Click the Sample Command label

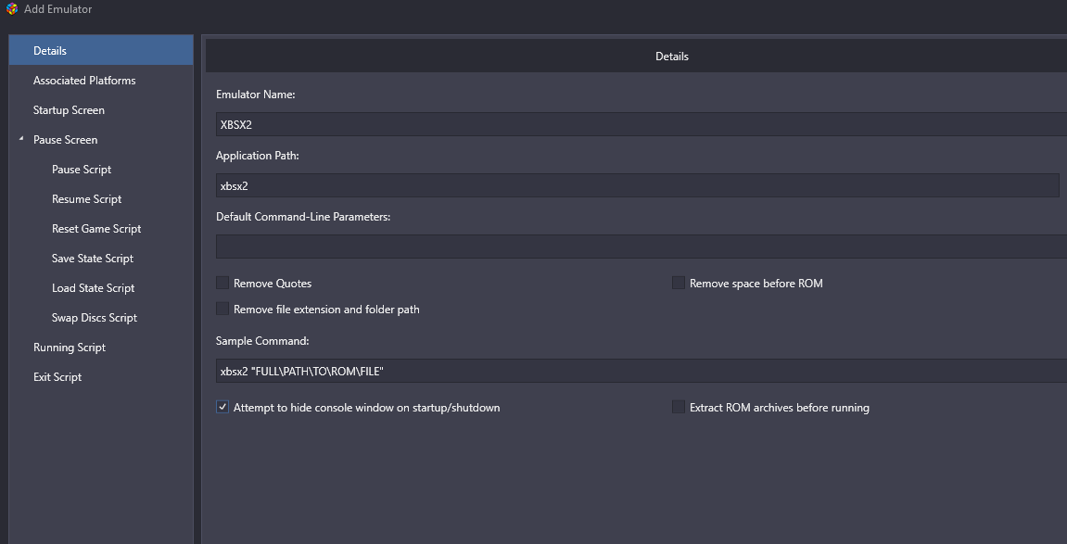coord(262,341)
